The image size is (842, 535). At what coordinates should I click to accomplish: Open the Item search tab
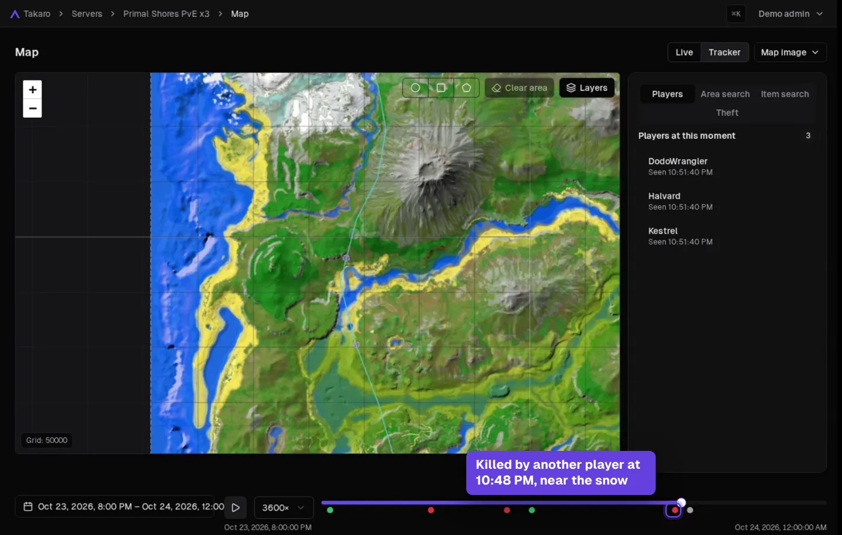coord(785,94)
